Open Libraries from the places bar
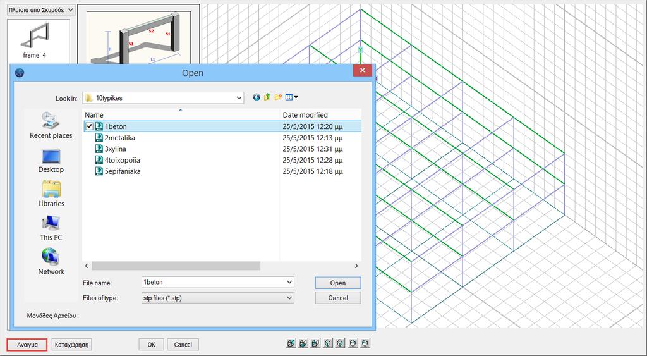The height and width of the screenshot is (356, 647). coord(51,193)
